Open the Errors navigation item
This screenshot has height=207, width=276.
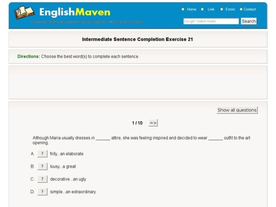pos(230,9)
